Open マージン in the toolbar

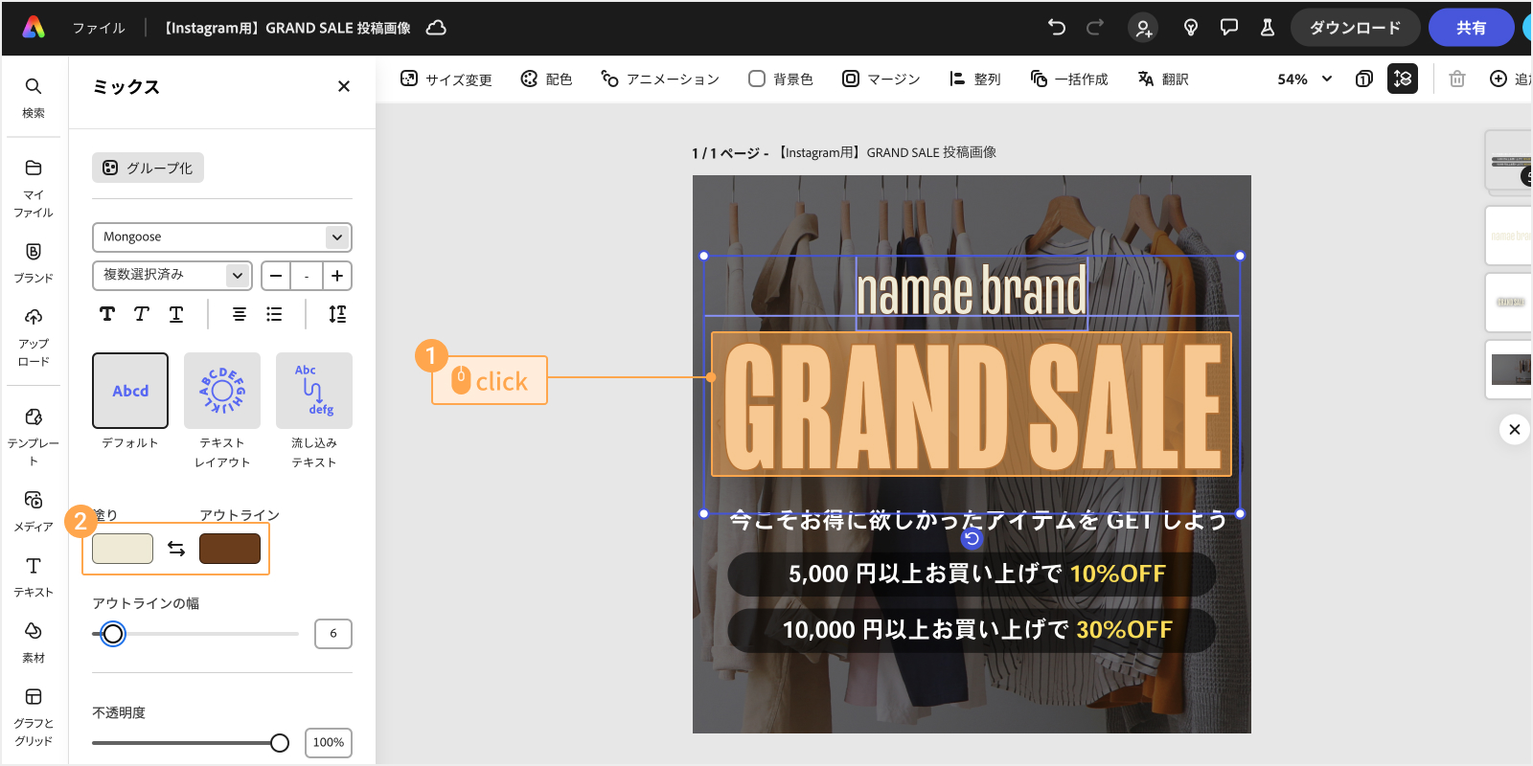click(881, 79)
